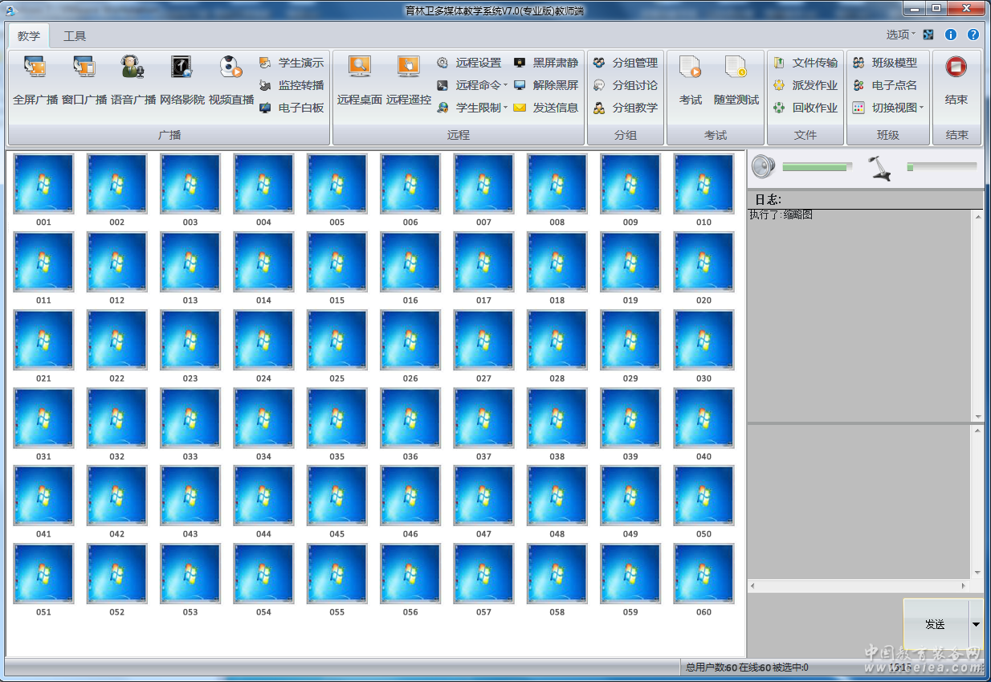Open the options (选项) menu
The width and height of the screenshot is (991, 682).
900,35
